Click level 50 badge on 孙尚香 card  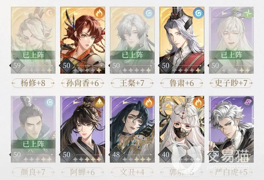[x=66, y=66]
